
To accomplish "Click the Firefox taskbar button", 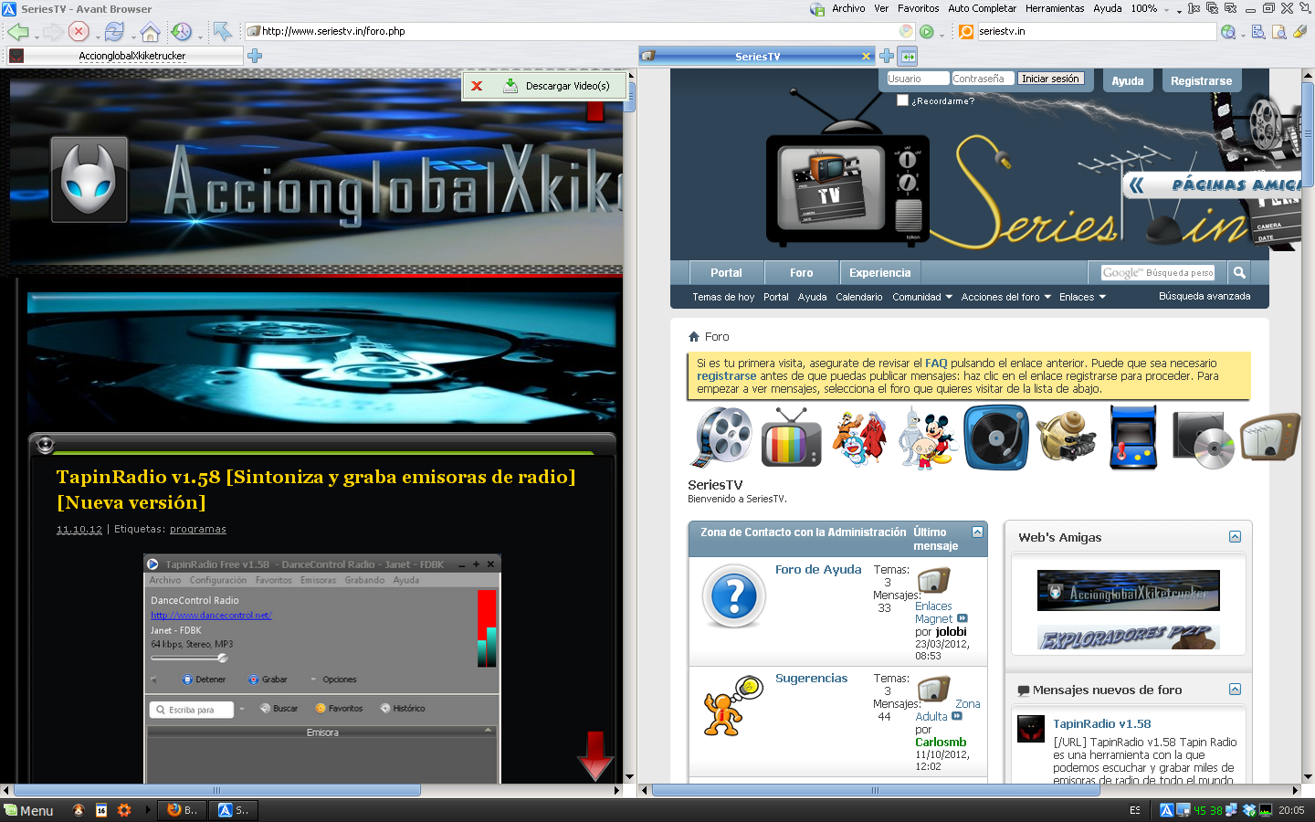I will tap(183, 810).
